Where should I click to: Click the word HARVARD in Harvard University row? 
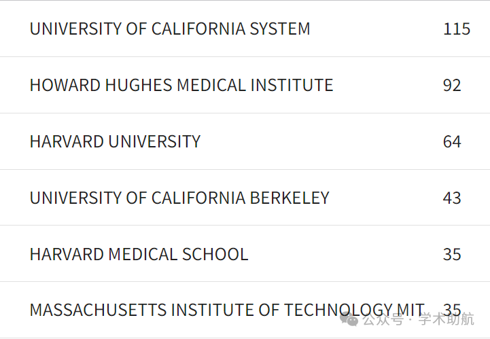(x=67, y=141)
